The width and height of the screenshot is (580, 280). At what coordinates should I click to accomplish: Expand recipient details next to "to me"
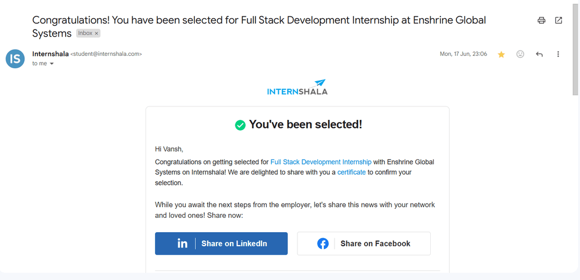tap(52, 64)
